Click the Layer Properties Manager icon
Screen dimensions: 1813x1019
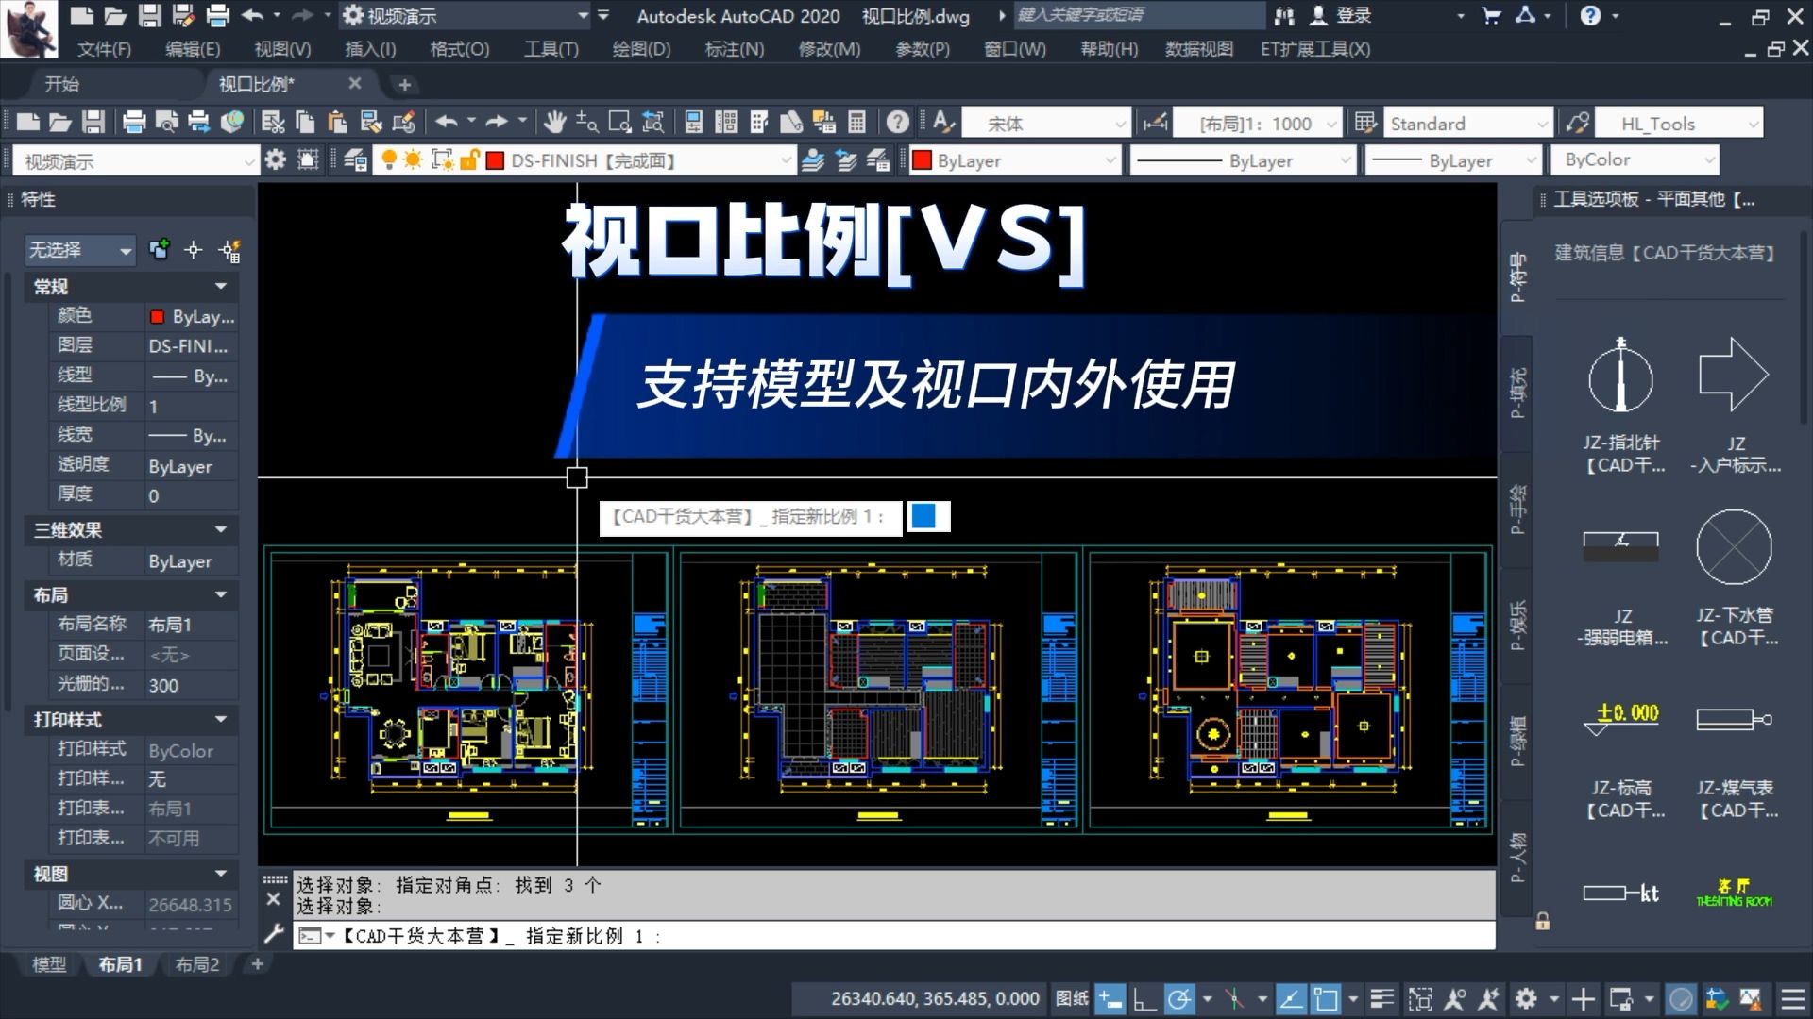[354, 159]
